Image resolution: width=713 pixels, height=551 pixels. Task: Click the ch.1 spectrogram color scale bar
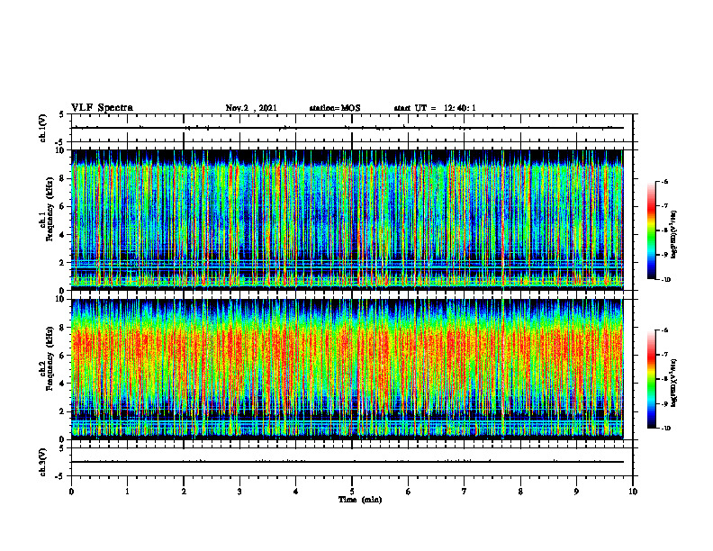tap(651, 230)
